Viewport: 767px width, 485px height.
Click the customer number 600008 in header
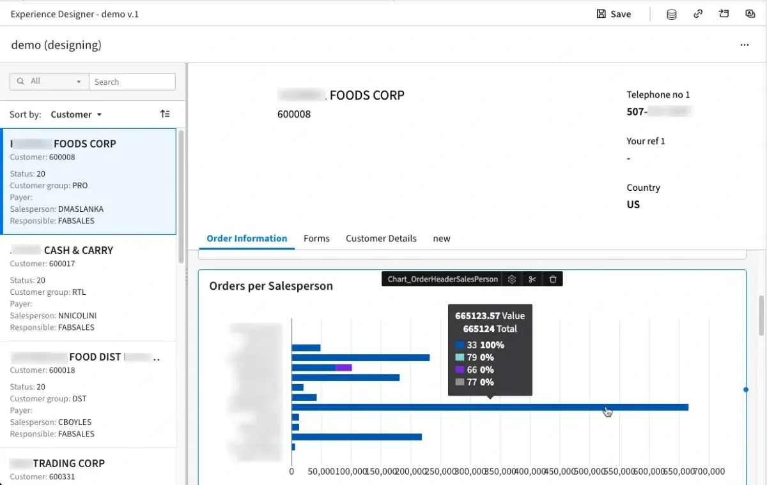click(294, 114)
